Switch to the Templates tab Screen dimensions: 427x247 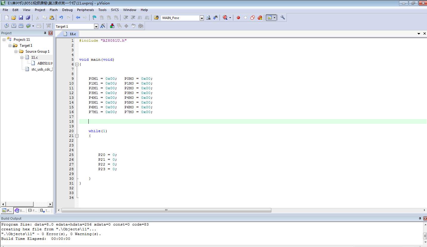pos(45,210)
